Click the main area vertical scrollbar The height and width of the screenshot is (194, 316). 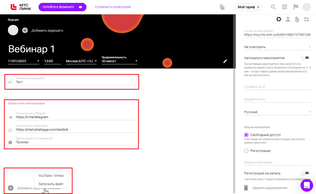[x=234, y=104]
